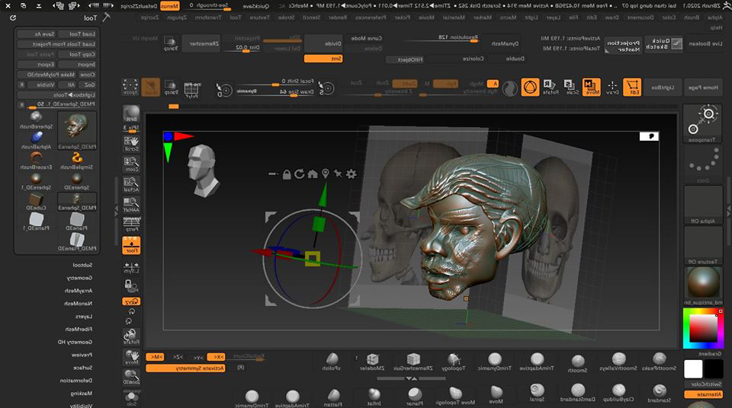This screenshot has width=732, height=408.
Task: Expand the Subtool palette section
Action: click(82, 265)
